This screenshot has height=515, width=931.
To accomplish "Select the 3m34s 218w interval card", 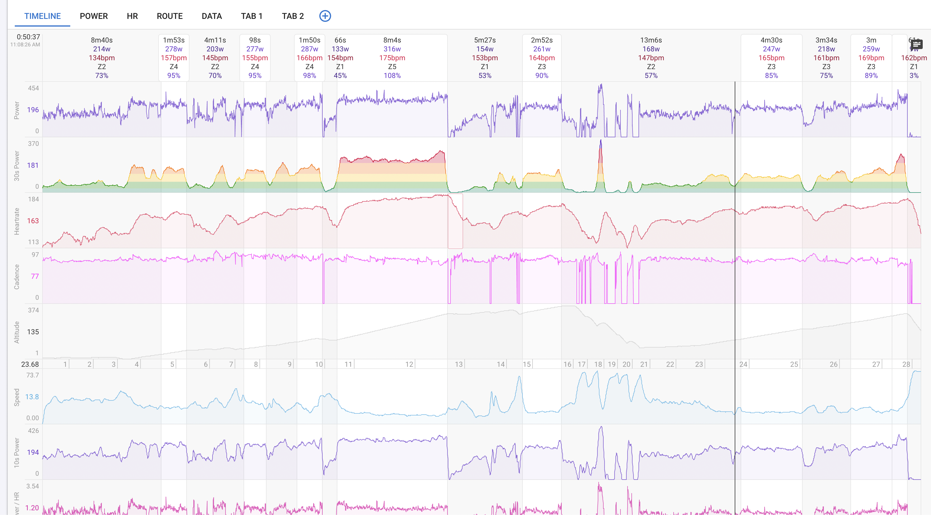I will click(826, 58).
